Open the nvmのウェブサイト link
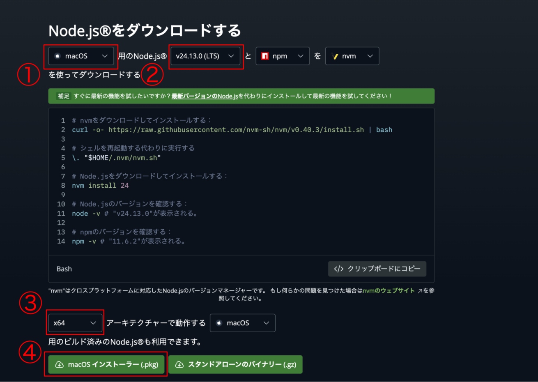Screen dimensions: 538x382 389,291
